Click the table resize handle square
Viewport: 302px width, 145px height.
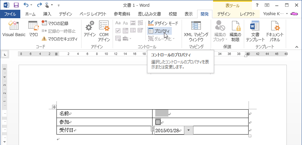point(250,136)
